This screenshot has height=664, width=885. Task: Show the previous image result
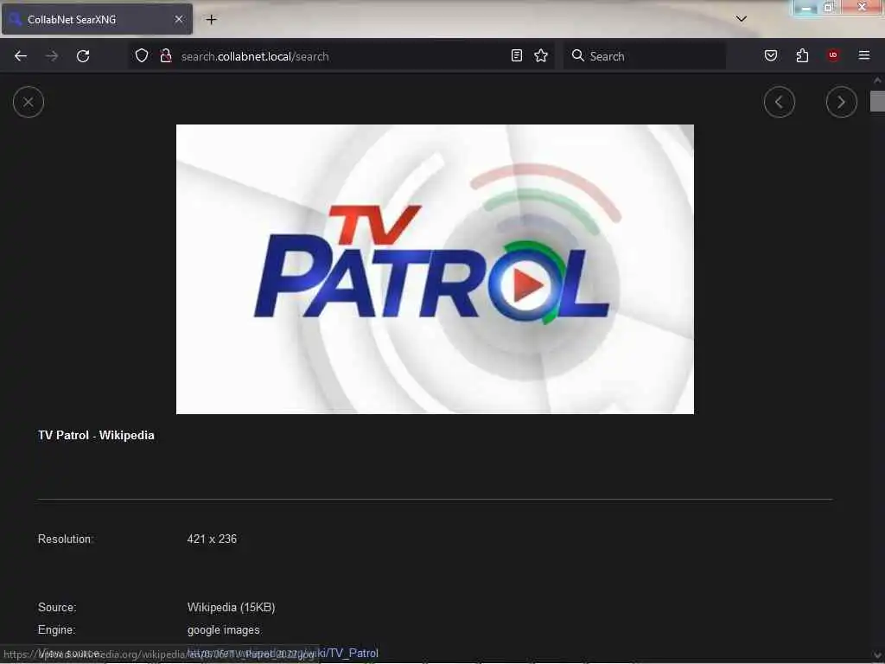pyautogui.click(x=779, y=102)
